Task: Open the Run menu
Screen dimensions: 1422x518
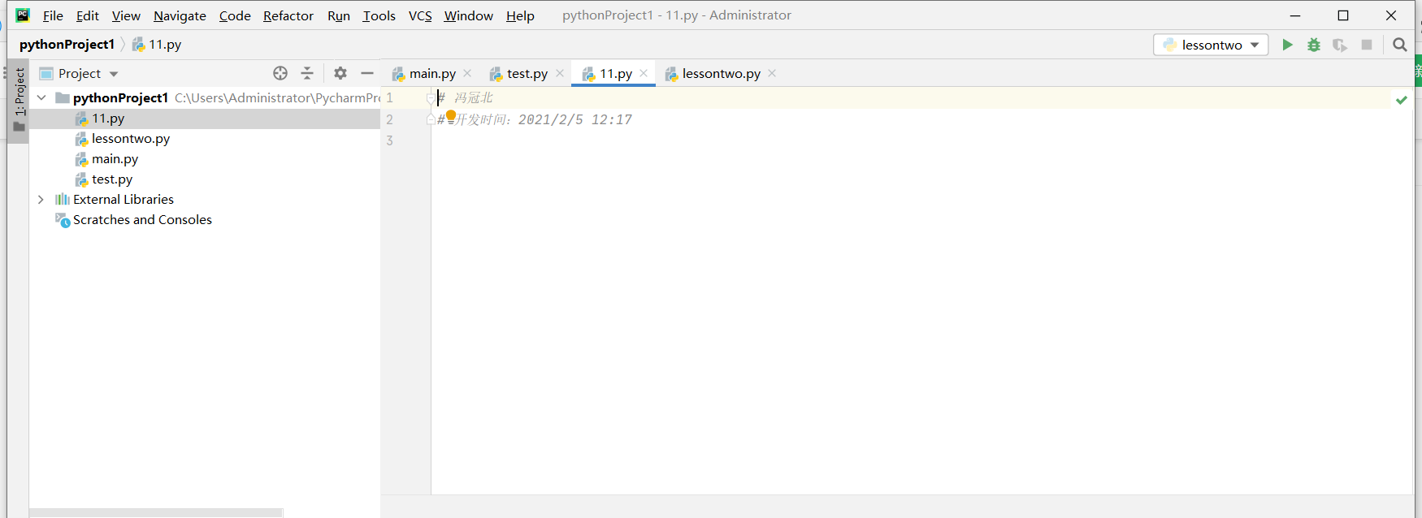Action: click(339, 15)
